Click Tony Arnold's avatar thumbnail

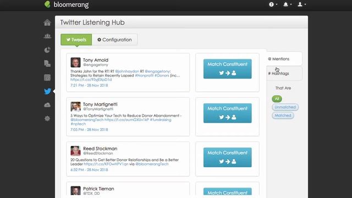(x=75, y=62)
